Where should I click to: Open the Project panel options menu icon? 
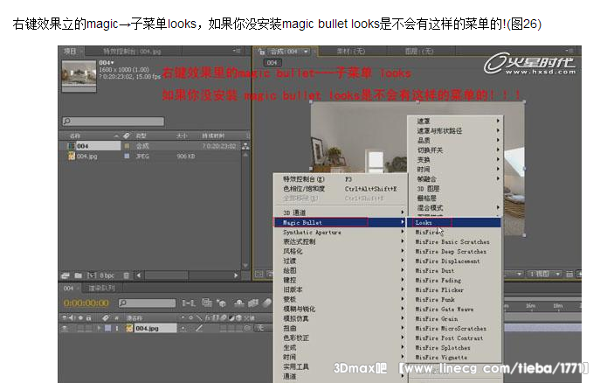coord(237,51)
